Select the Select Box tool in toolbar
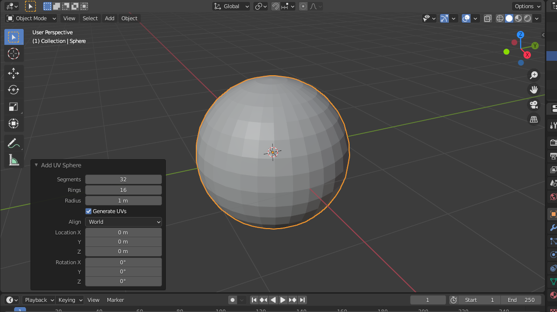The width and height of the screenshot is (557, 312). pos(14,37)
